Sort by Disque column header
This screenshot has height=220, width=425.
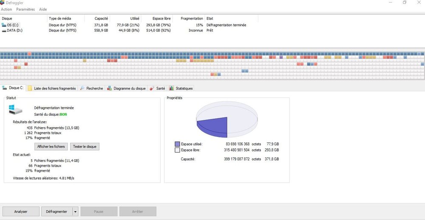tap(23, 18)
